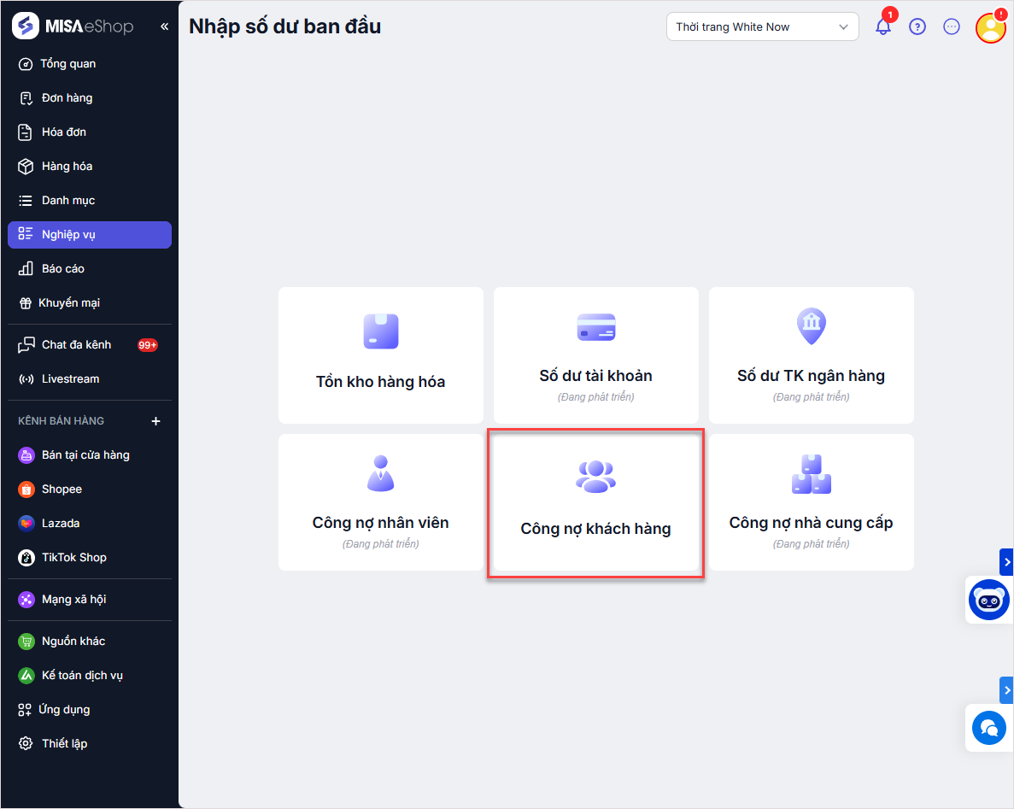Click the Ứng dụng apps icon

click(25, 710)
